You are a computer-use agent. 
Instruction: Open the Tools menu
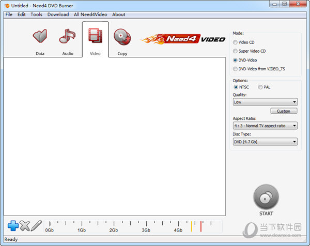coord(36,14)
